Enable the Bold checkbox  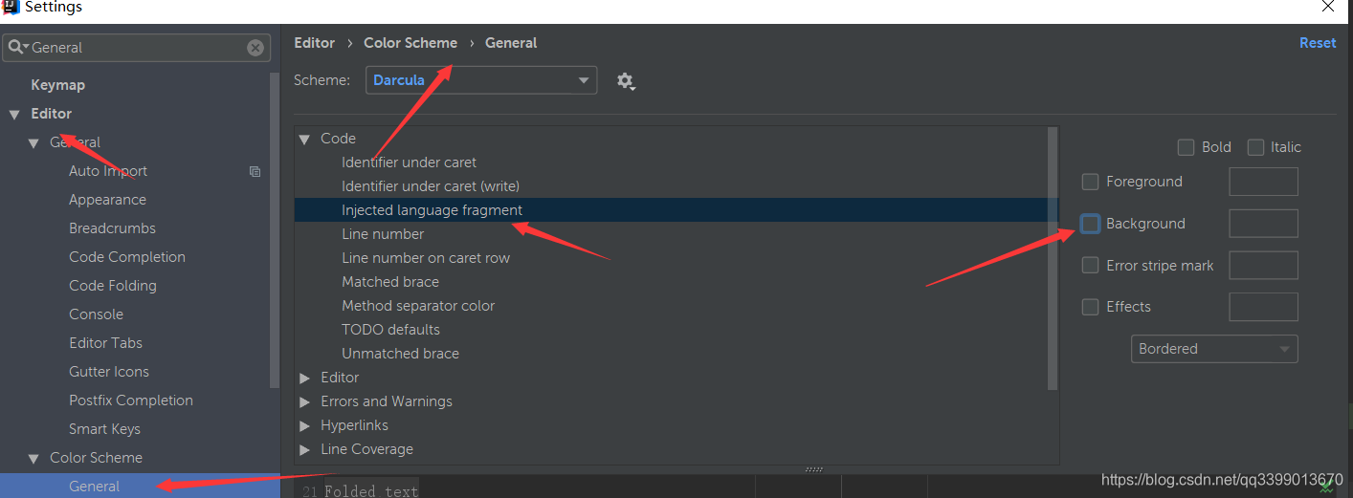1186,147
